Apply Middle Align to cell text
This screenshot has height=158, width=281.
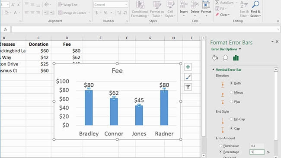click(x=32, y=4)
